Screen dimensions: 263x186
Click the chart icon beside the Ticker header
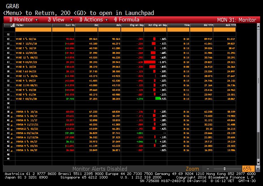tap(13, 25)
